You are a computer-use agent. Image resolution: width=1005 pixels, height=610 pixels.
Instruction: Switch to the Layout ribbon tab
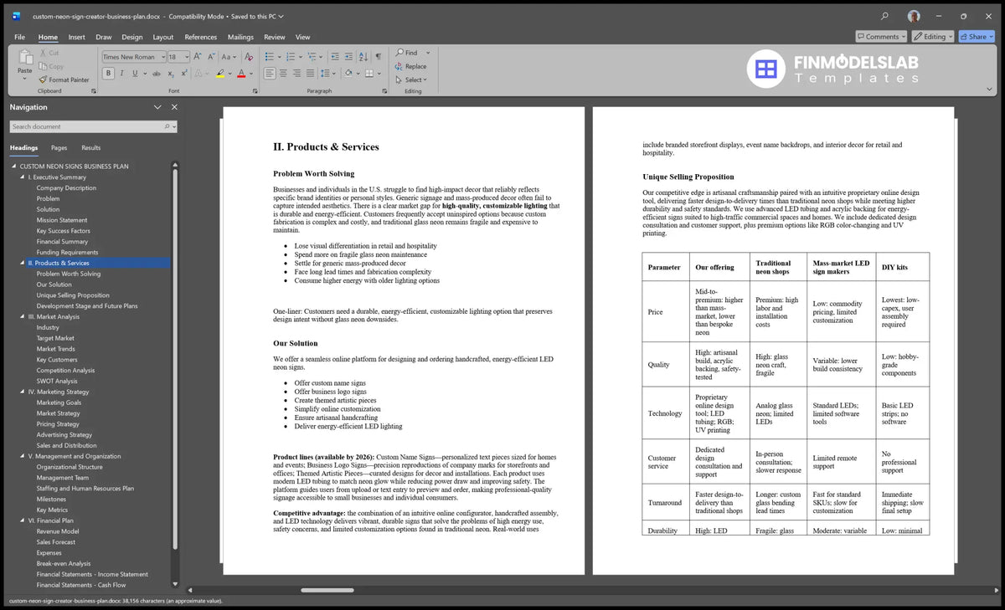tap(163, 37)
